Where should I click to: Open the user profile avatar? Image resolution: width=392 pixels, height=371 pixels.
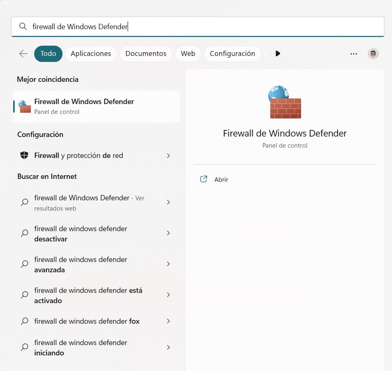pos(373,54)
